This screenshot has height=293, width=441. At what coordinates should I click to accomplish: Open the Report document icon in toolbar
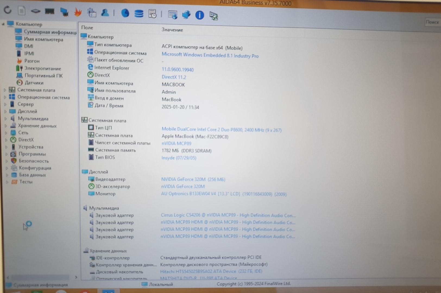[22, 11]
